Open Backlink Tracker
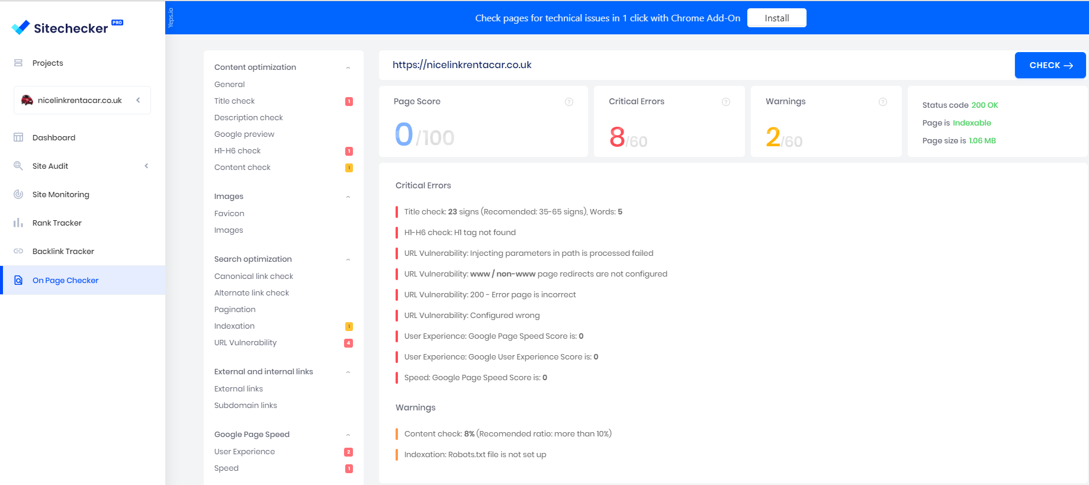 point(63,251)
